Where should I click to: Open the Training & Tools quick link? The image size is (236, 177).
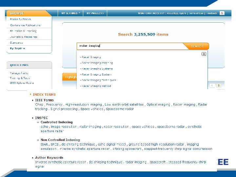(20, 78)
